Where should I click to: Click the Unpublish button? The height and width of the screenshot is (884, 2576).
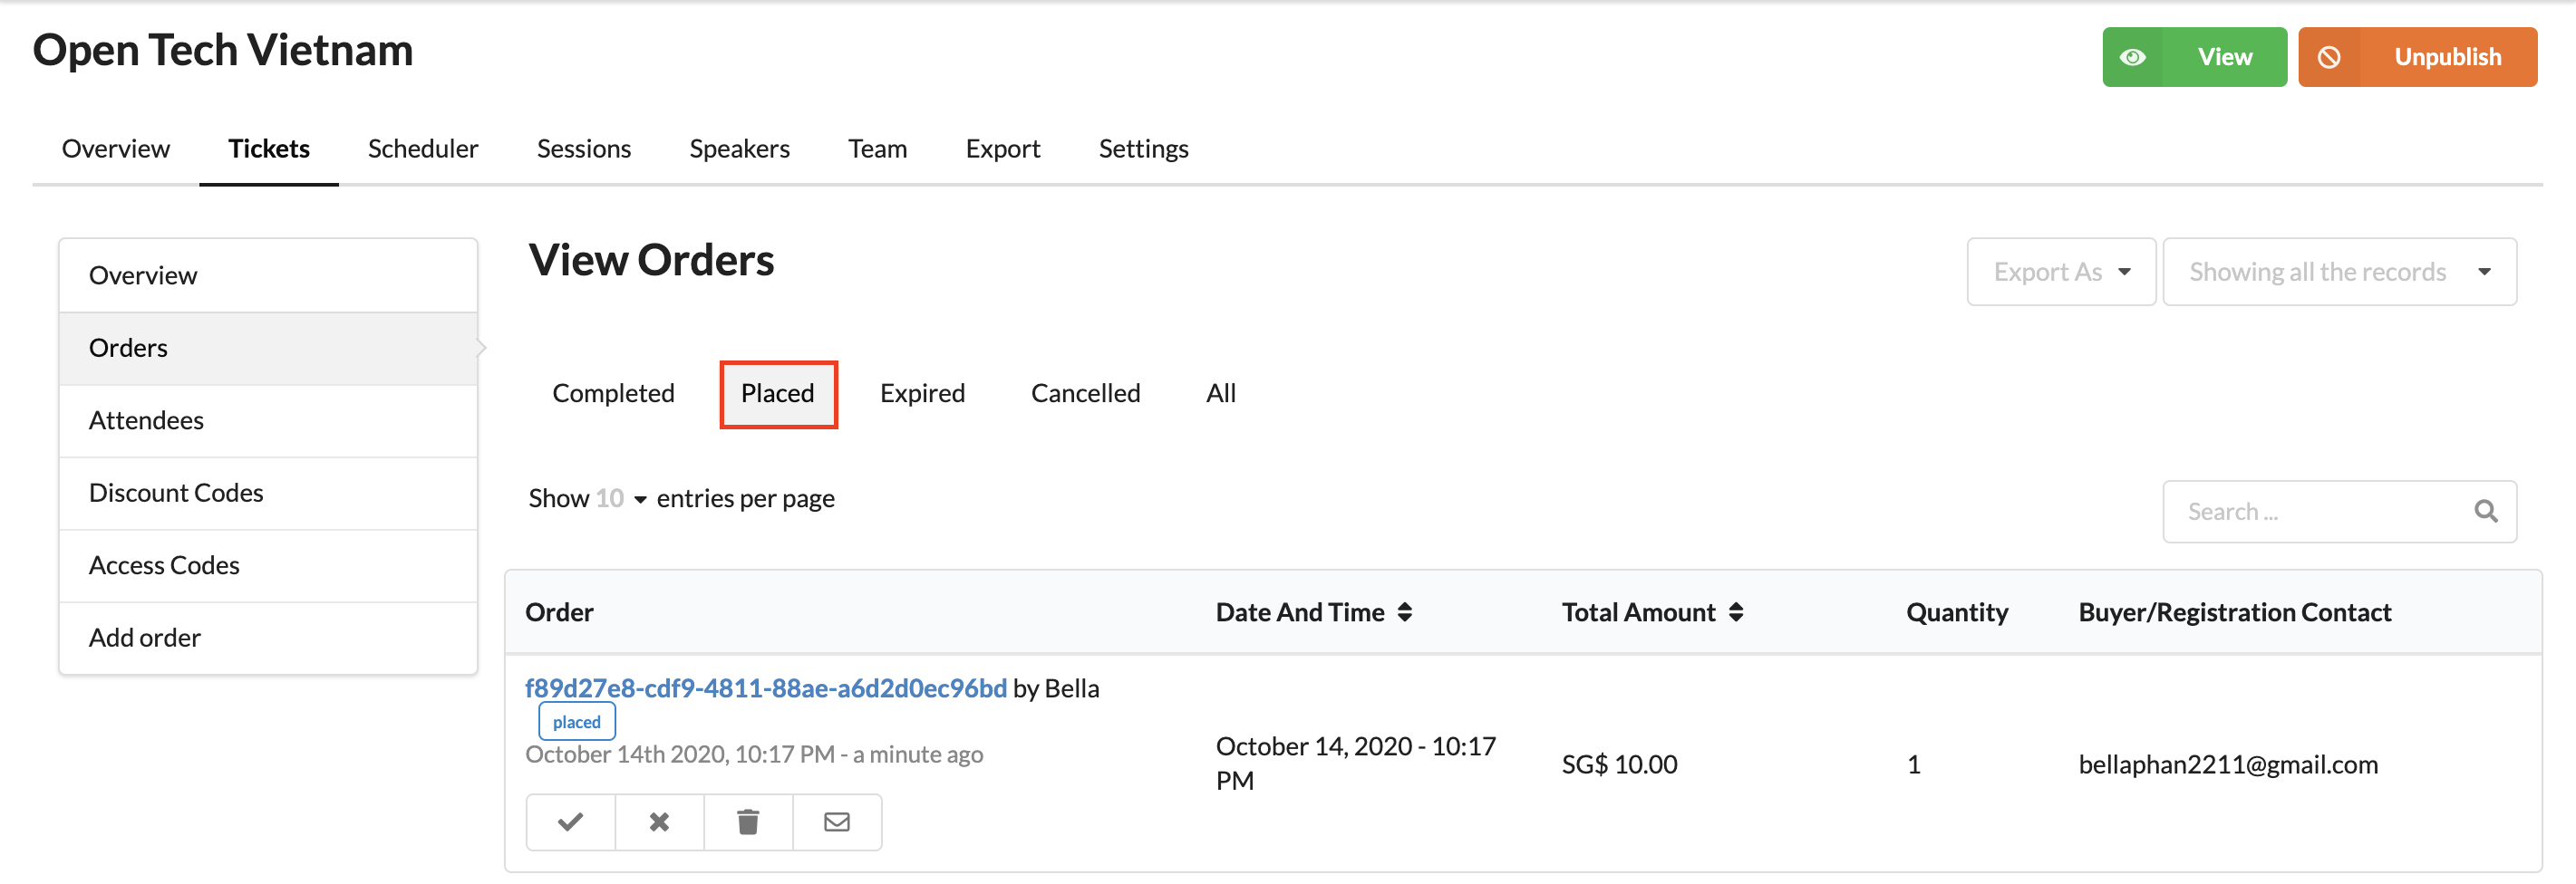[x=2417, y=57]
